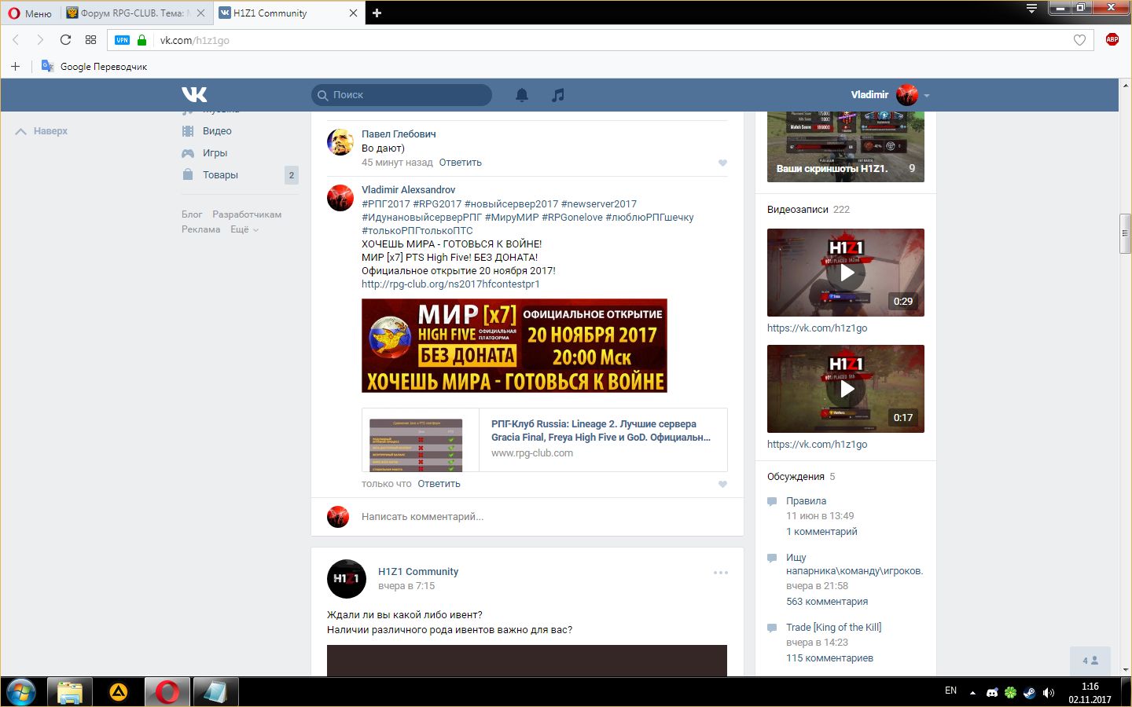Open the rpg-club.org contest link
Image resolution: width=1132 pixels, height=707 pixels.
click(x=450, y=284)
